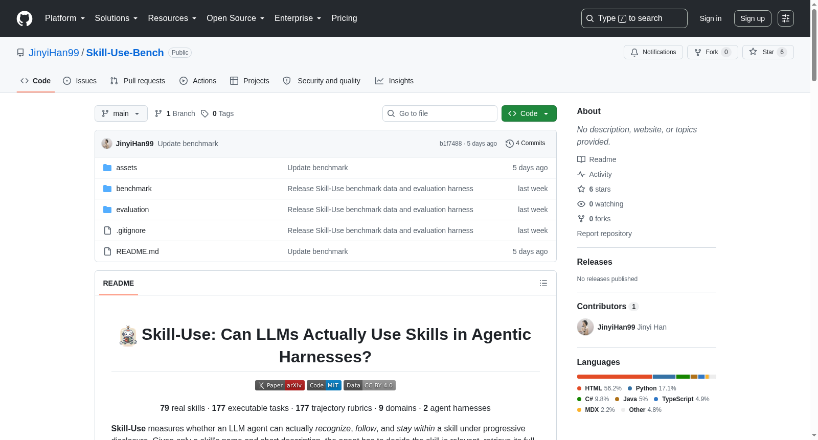Click the Python language color bar segment
The height and width of the screenshot is (440, 818).
pos(664,377)
